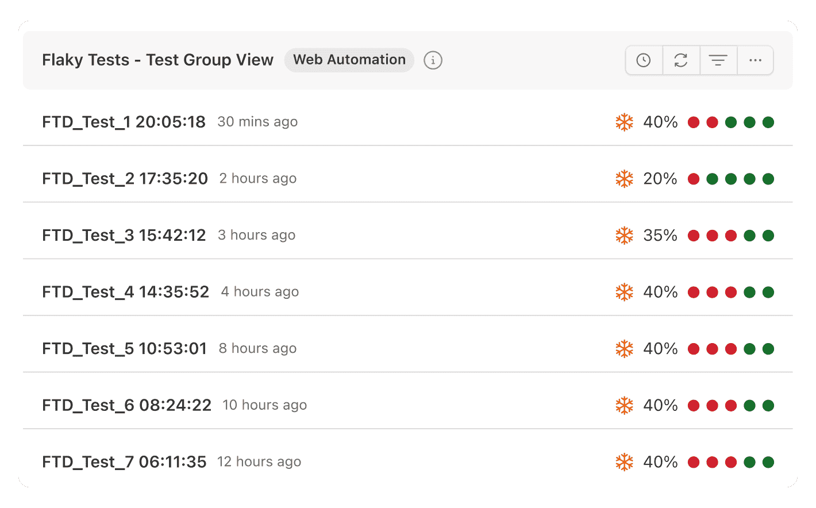Image resolution: width=816 pixels, height=508 pixels.
Task: Open FTD_Test_1 test details
Action: pos(124,122)
